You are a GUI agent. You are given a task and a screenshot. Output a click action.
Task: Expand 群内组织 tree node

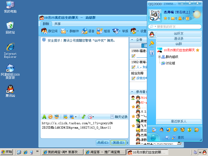coord(159,57)
